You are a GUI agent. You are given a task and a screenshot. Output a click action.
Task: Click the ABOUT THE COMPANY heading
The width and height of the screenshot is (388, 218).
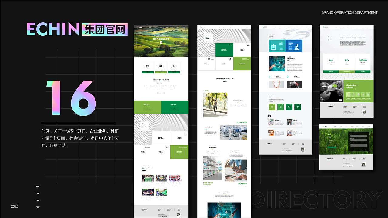(x=161, y=80)
